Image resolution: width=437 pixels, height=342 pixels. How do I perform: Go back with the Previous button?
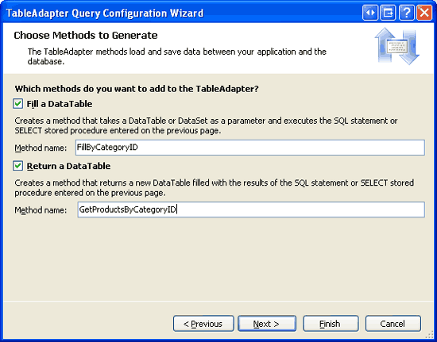click(203, 324)
